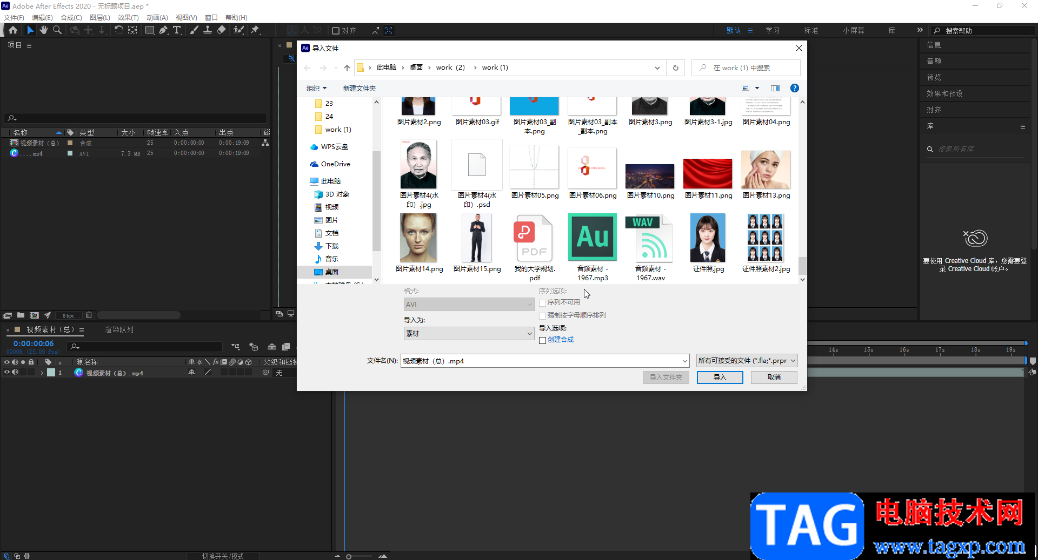Image resolution: width=1038 pixels, height=560 pixels.
Task: Open the 组织 dropdown menu
Action: click(316, 88)
